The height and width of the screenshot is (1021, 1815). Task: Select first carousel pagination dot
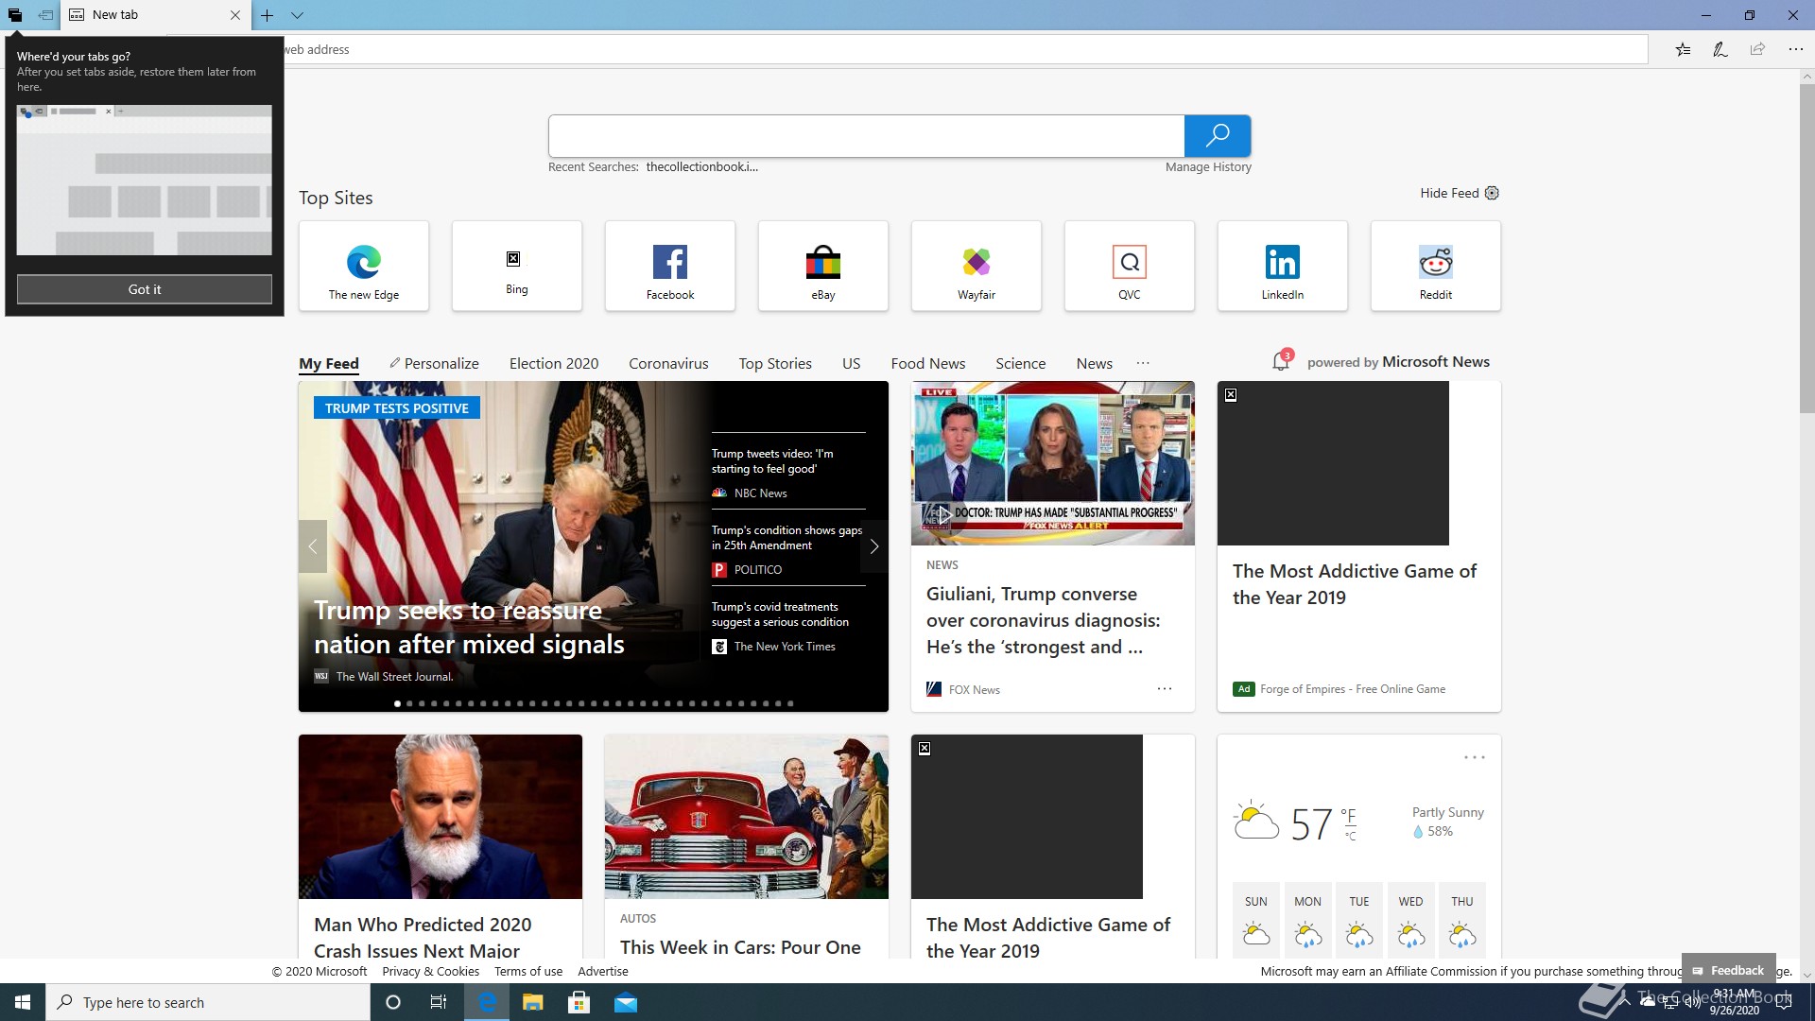[397, 703]
